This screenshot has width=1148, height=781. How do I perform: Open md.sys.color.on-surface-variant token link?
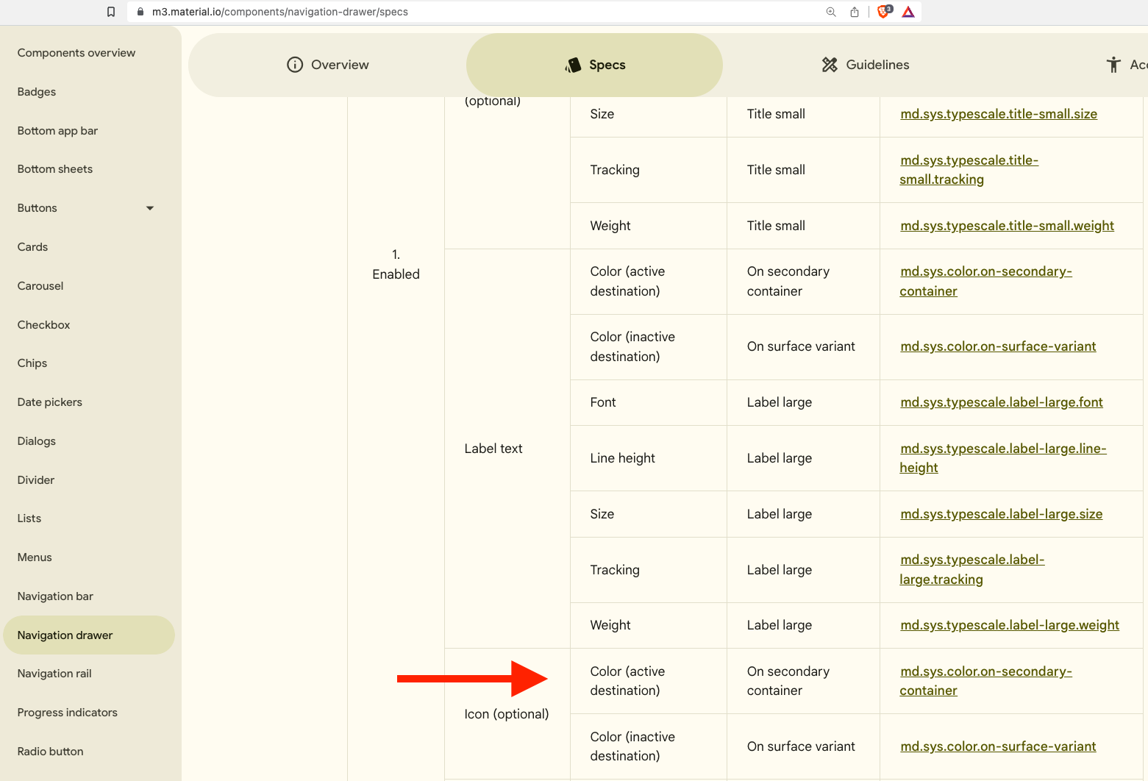998,346
